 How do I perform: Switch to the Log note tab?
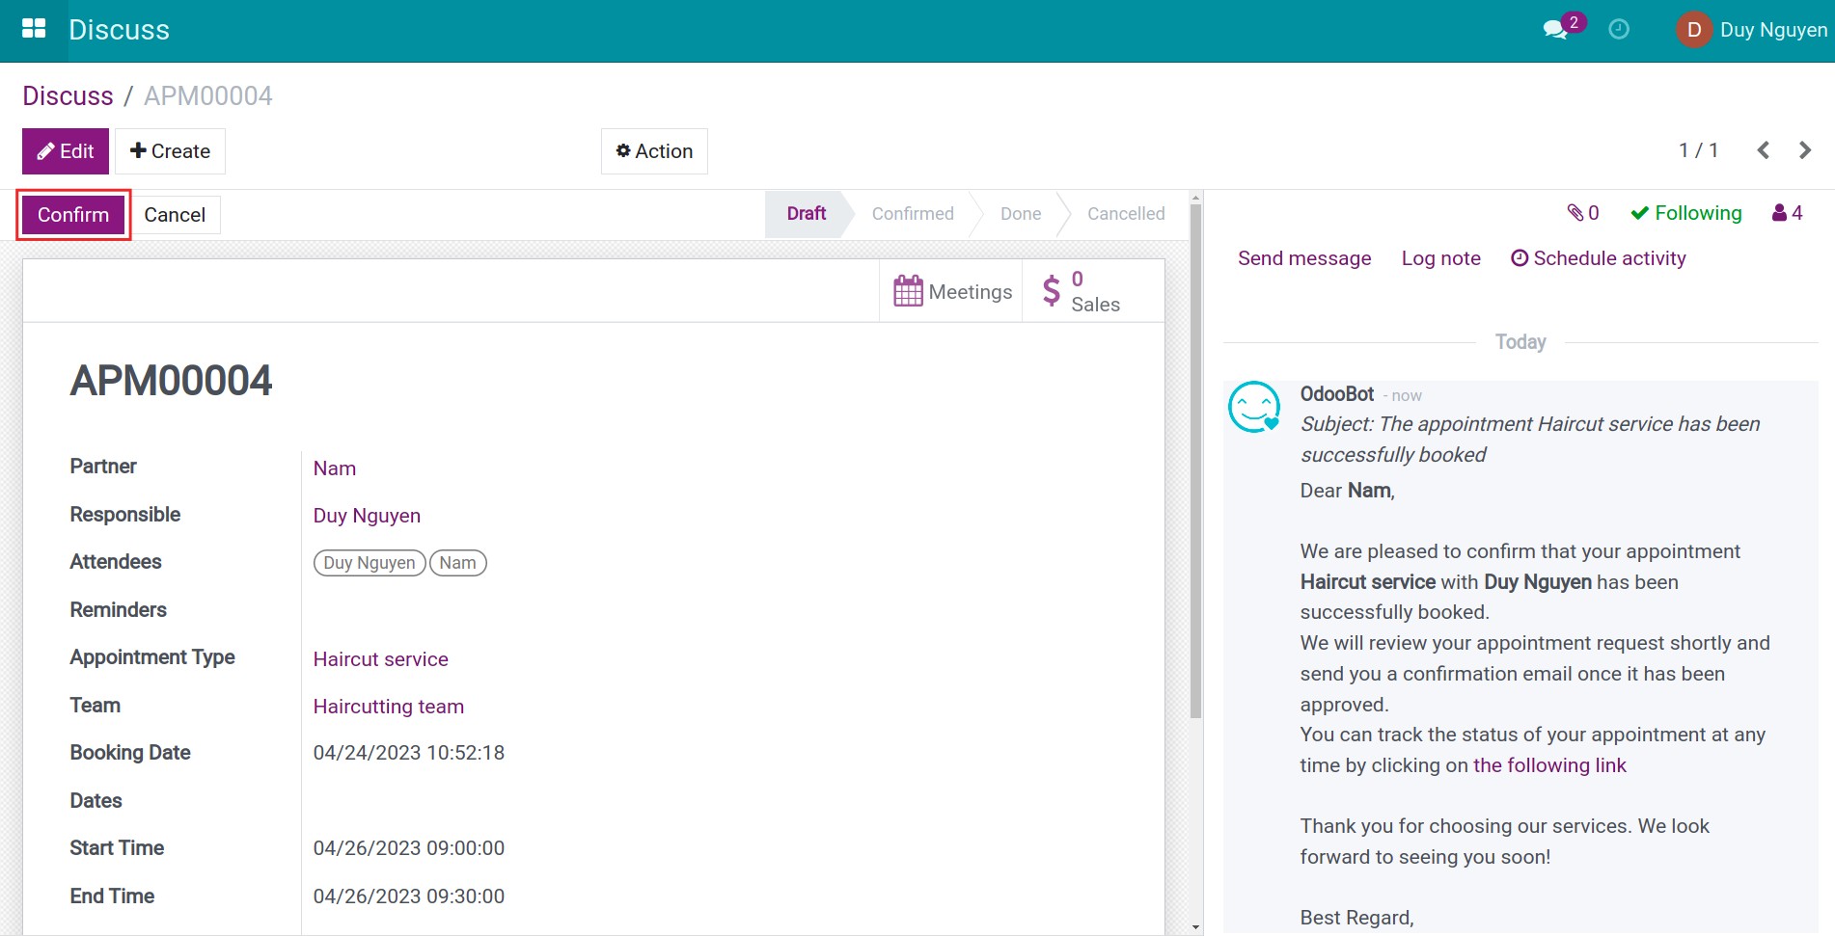[1440, 258]
